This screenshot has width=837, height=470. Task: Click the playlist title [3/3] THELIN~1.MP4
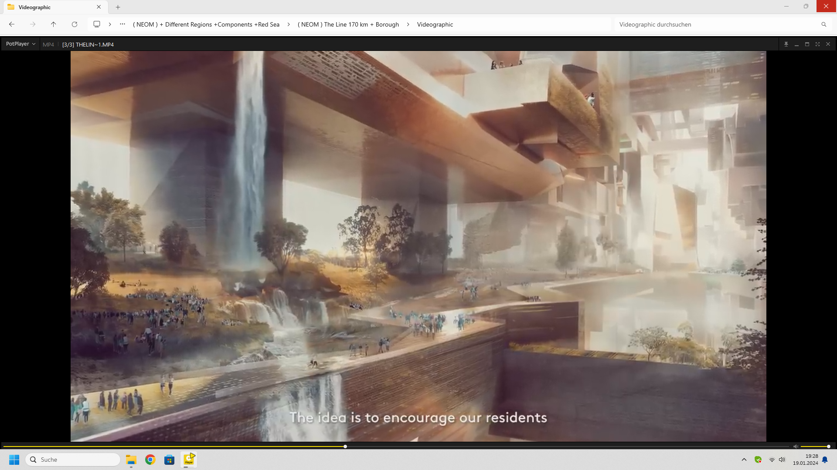click(x=88, y=44)
